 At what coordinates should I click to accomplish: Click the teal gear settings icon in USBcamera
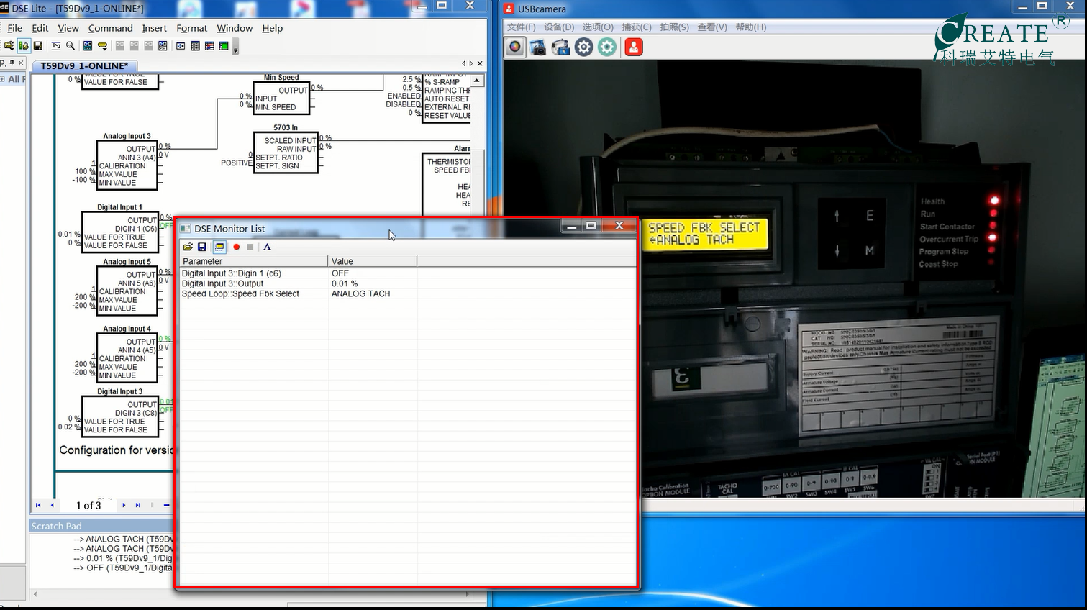607,47
